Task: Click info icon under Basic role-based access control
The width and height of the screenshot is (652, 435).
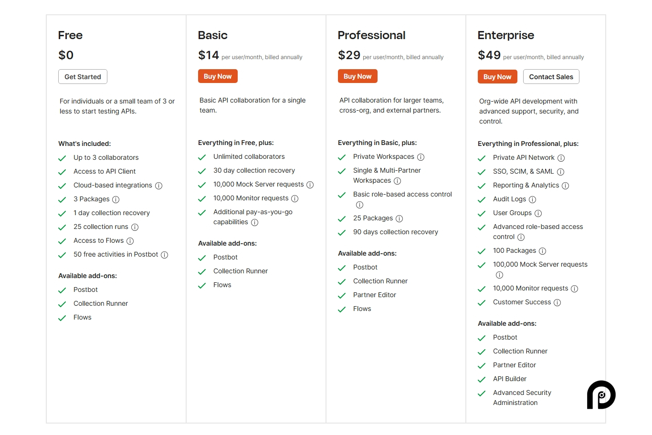Action: coord(359,205)
